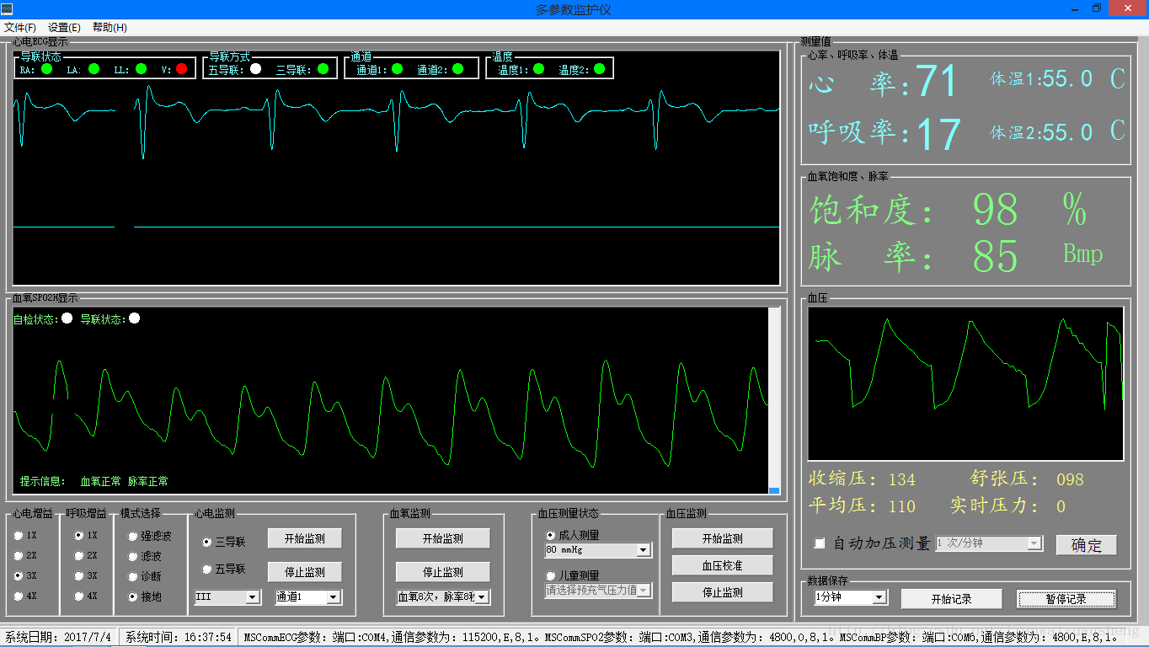Image resolution: width=1149 pixels, height=647 pixels.
Task: Click the SpO2 自检状态 self-check indicator
Action: pyautogui.click(x=67, y=318)
